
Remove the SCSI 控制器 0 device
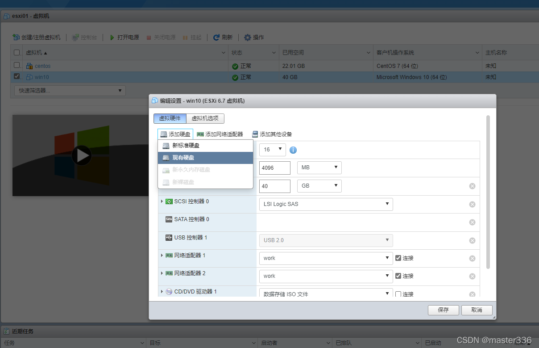tap(472, 204)
